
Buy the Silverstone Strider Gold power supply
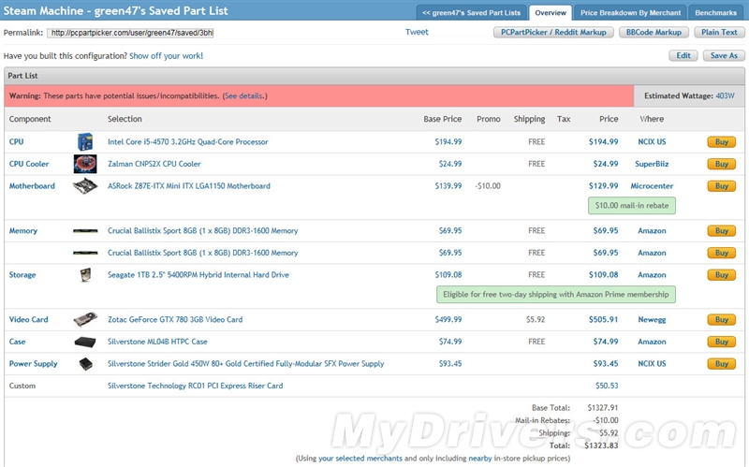tap(721, 364)
